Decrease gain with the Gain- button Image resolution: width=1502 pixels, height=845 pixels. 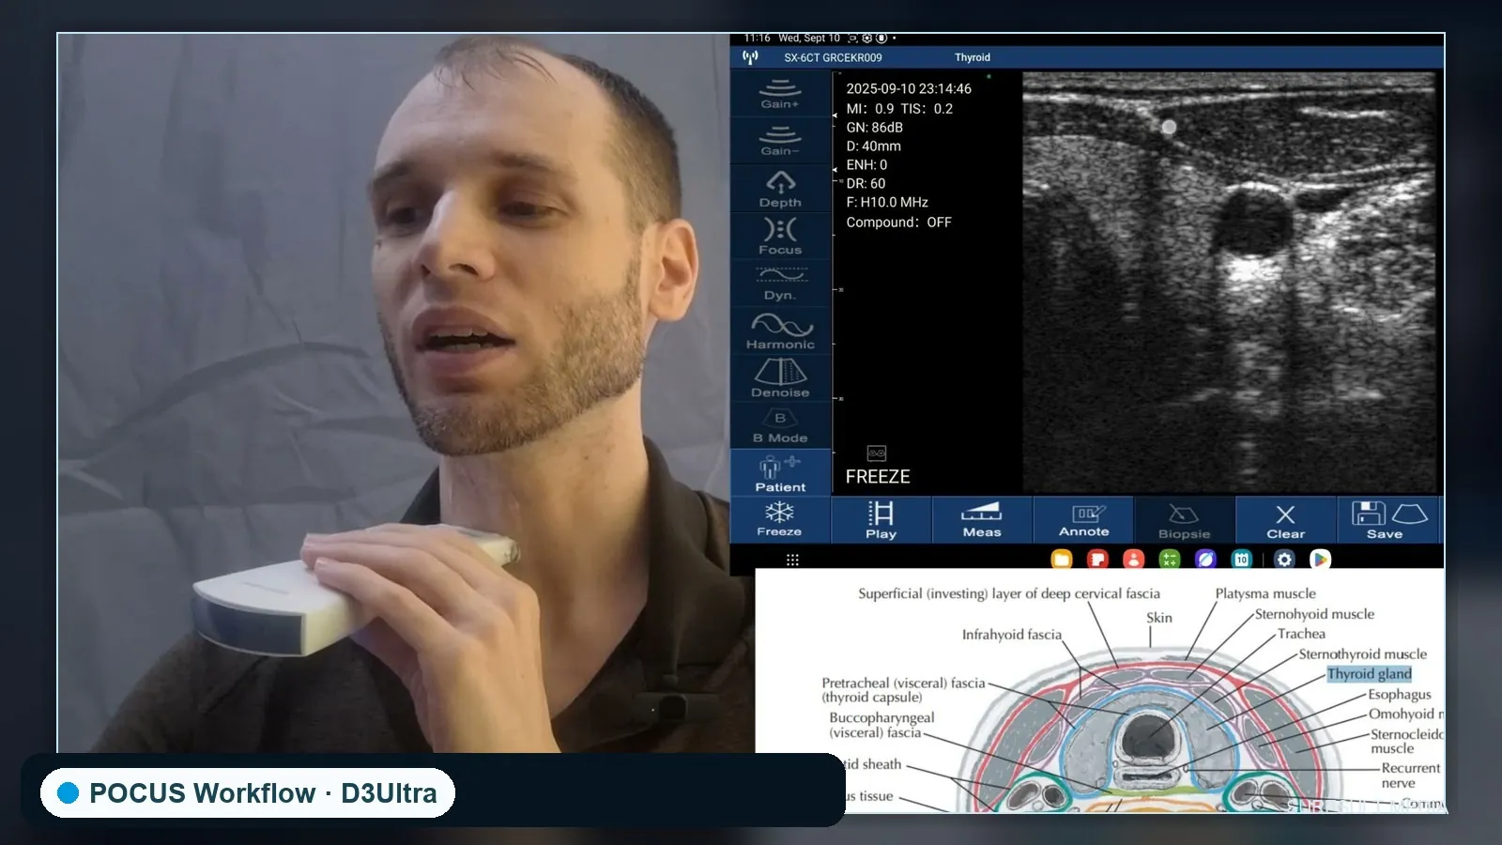tap(780, 141)
